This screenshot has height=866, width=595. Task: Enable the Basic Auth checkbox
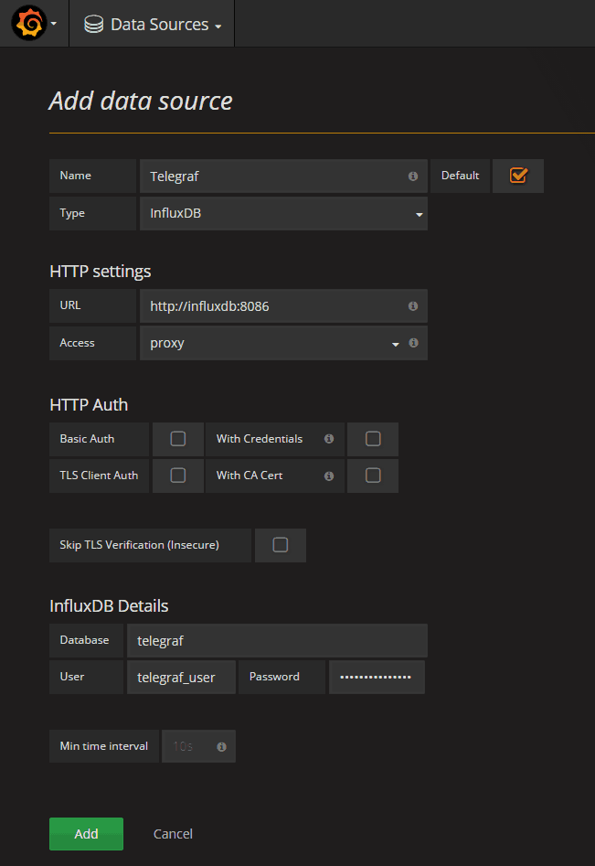click(177, 439)
